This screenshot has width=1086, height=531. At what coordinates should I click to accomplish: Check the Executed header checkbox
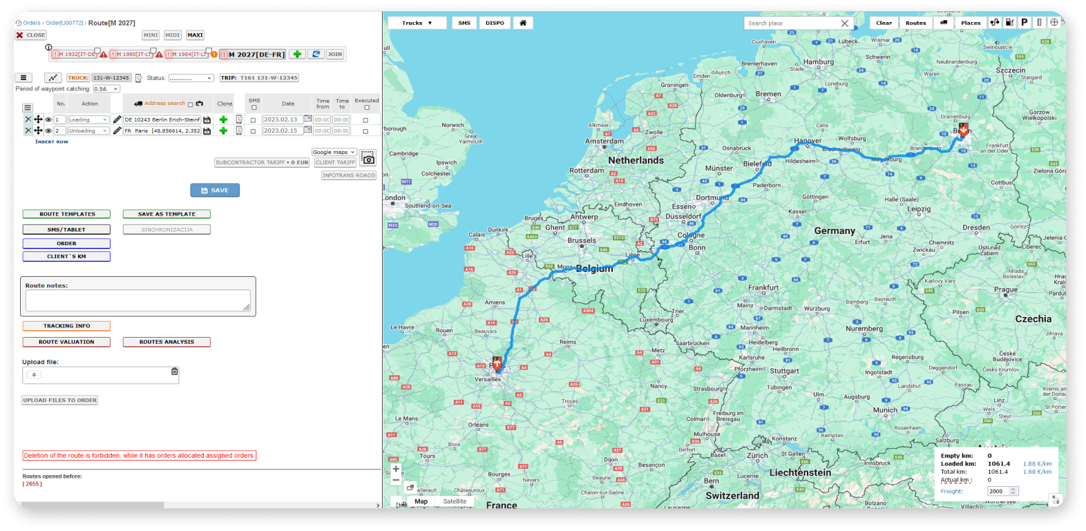coord(367,107)
